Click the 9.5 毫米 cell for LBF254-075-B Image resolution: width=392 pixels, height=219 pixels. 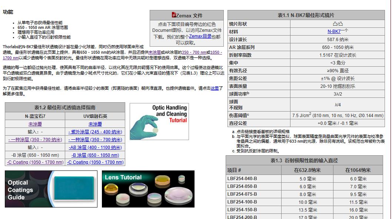tap(358, 194)
